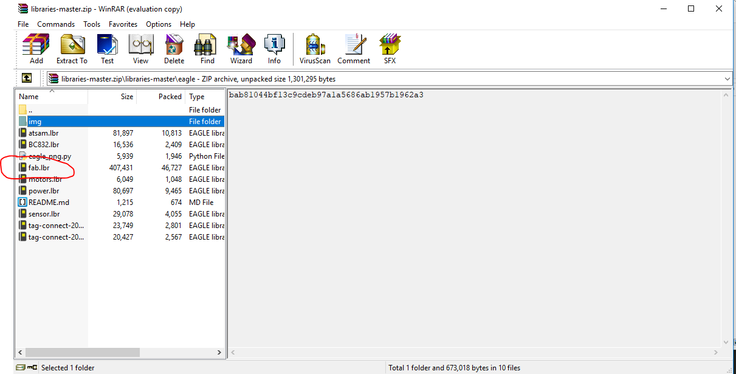Select first tag-connect-20... file row
Viewport: 736px width, 374px height.
(121, 225)
